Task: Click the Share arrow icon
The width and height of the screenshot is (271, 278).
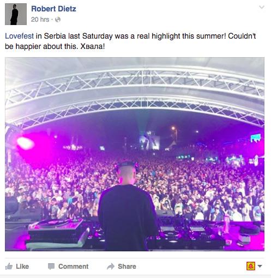Action: pyautogui.click(x=111, y=267)
